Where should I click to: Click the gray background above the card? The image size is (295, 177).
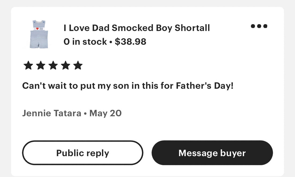tap(147, 3)
